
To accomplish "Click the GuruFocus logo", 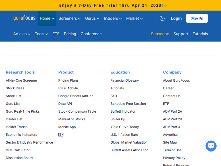I will [24, 18].
